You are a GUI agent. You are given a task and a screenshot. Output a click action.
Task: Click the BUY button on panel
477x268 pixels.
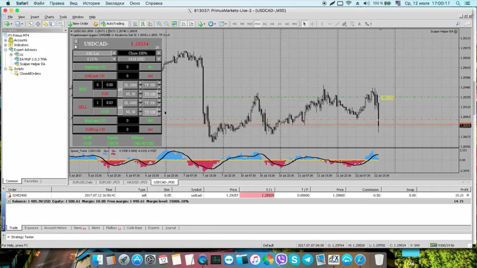(83, 89)
